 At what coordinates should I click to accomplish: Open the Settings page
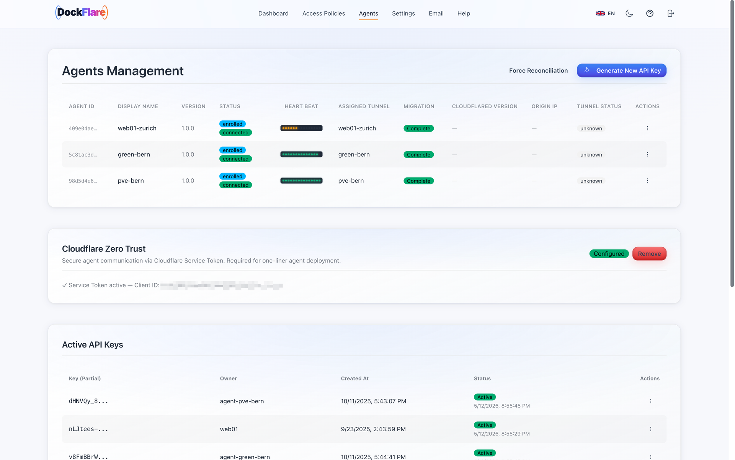403,13
